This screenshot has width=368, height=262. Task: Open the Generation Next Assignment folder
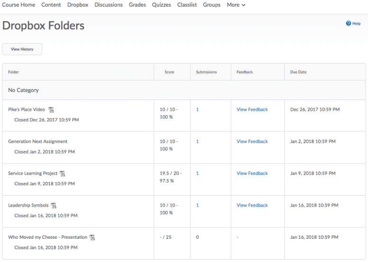38,141
